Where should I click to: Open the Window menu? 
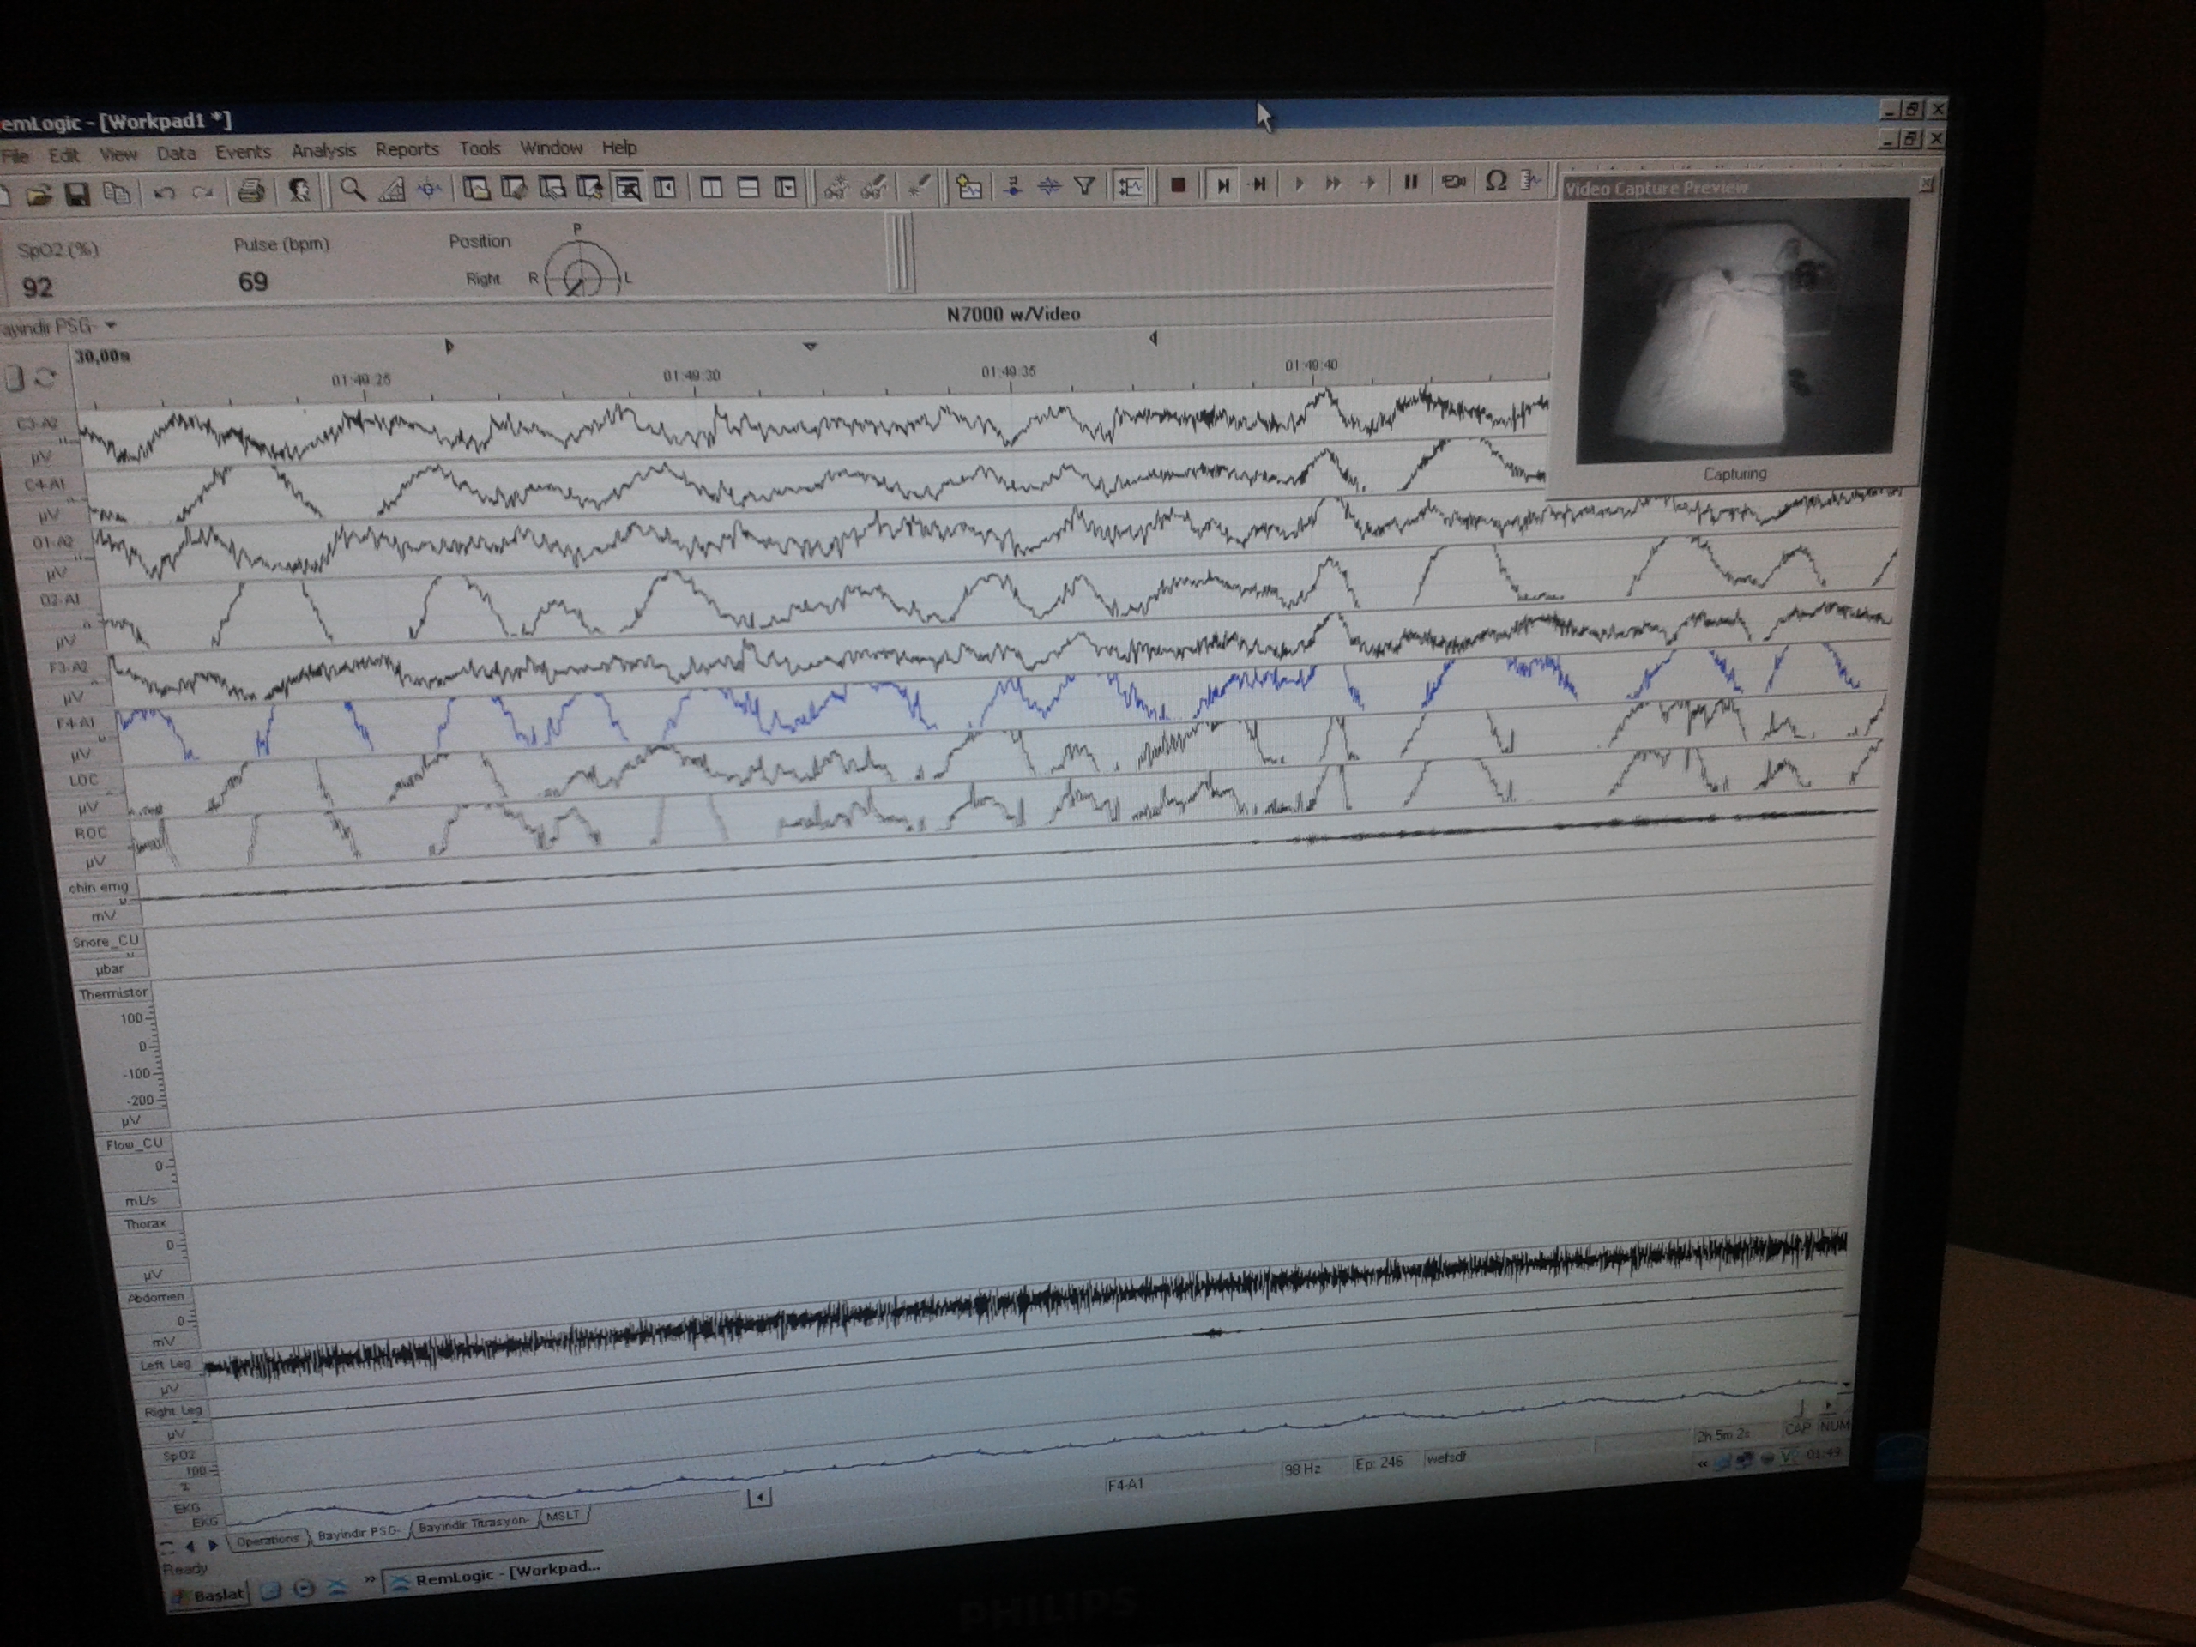(551, 147)
